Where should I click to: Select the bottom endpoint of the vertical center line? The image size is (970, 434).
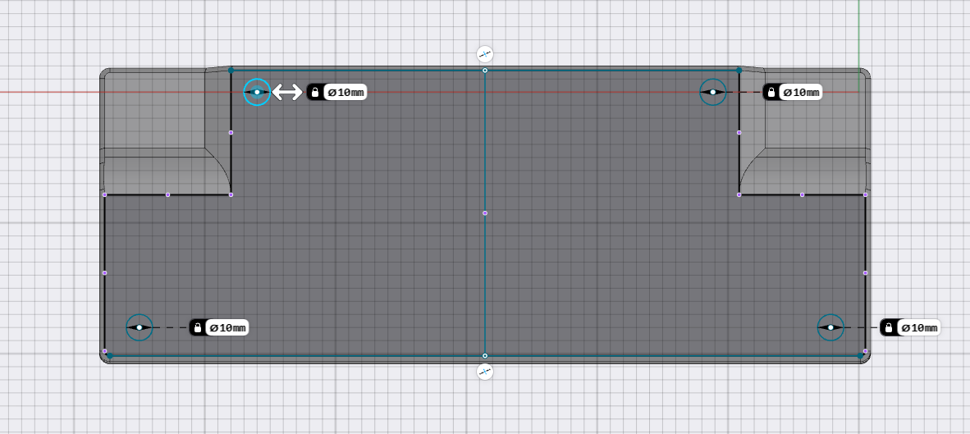click(x=485, y=355)
